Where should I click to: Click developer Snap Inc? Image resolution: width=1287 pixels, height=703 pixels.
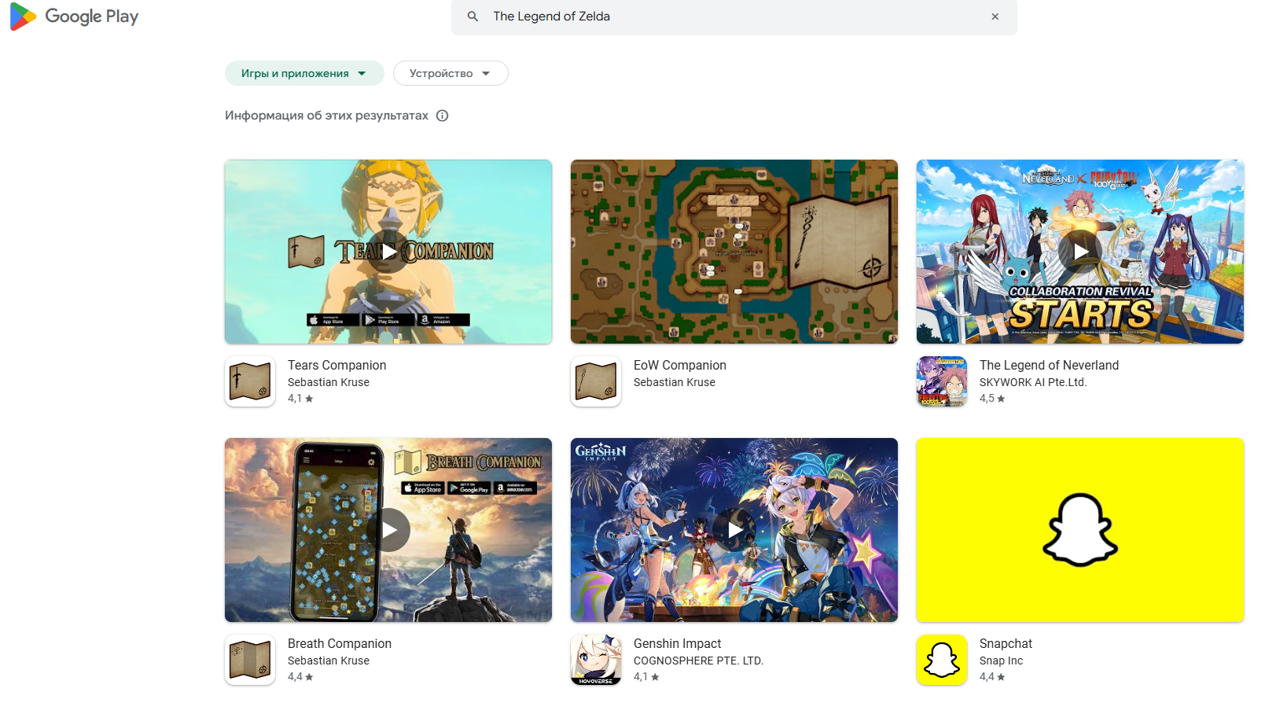pyautogui.click(x=1001, y=661)
